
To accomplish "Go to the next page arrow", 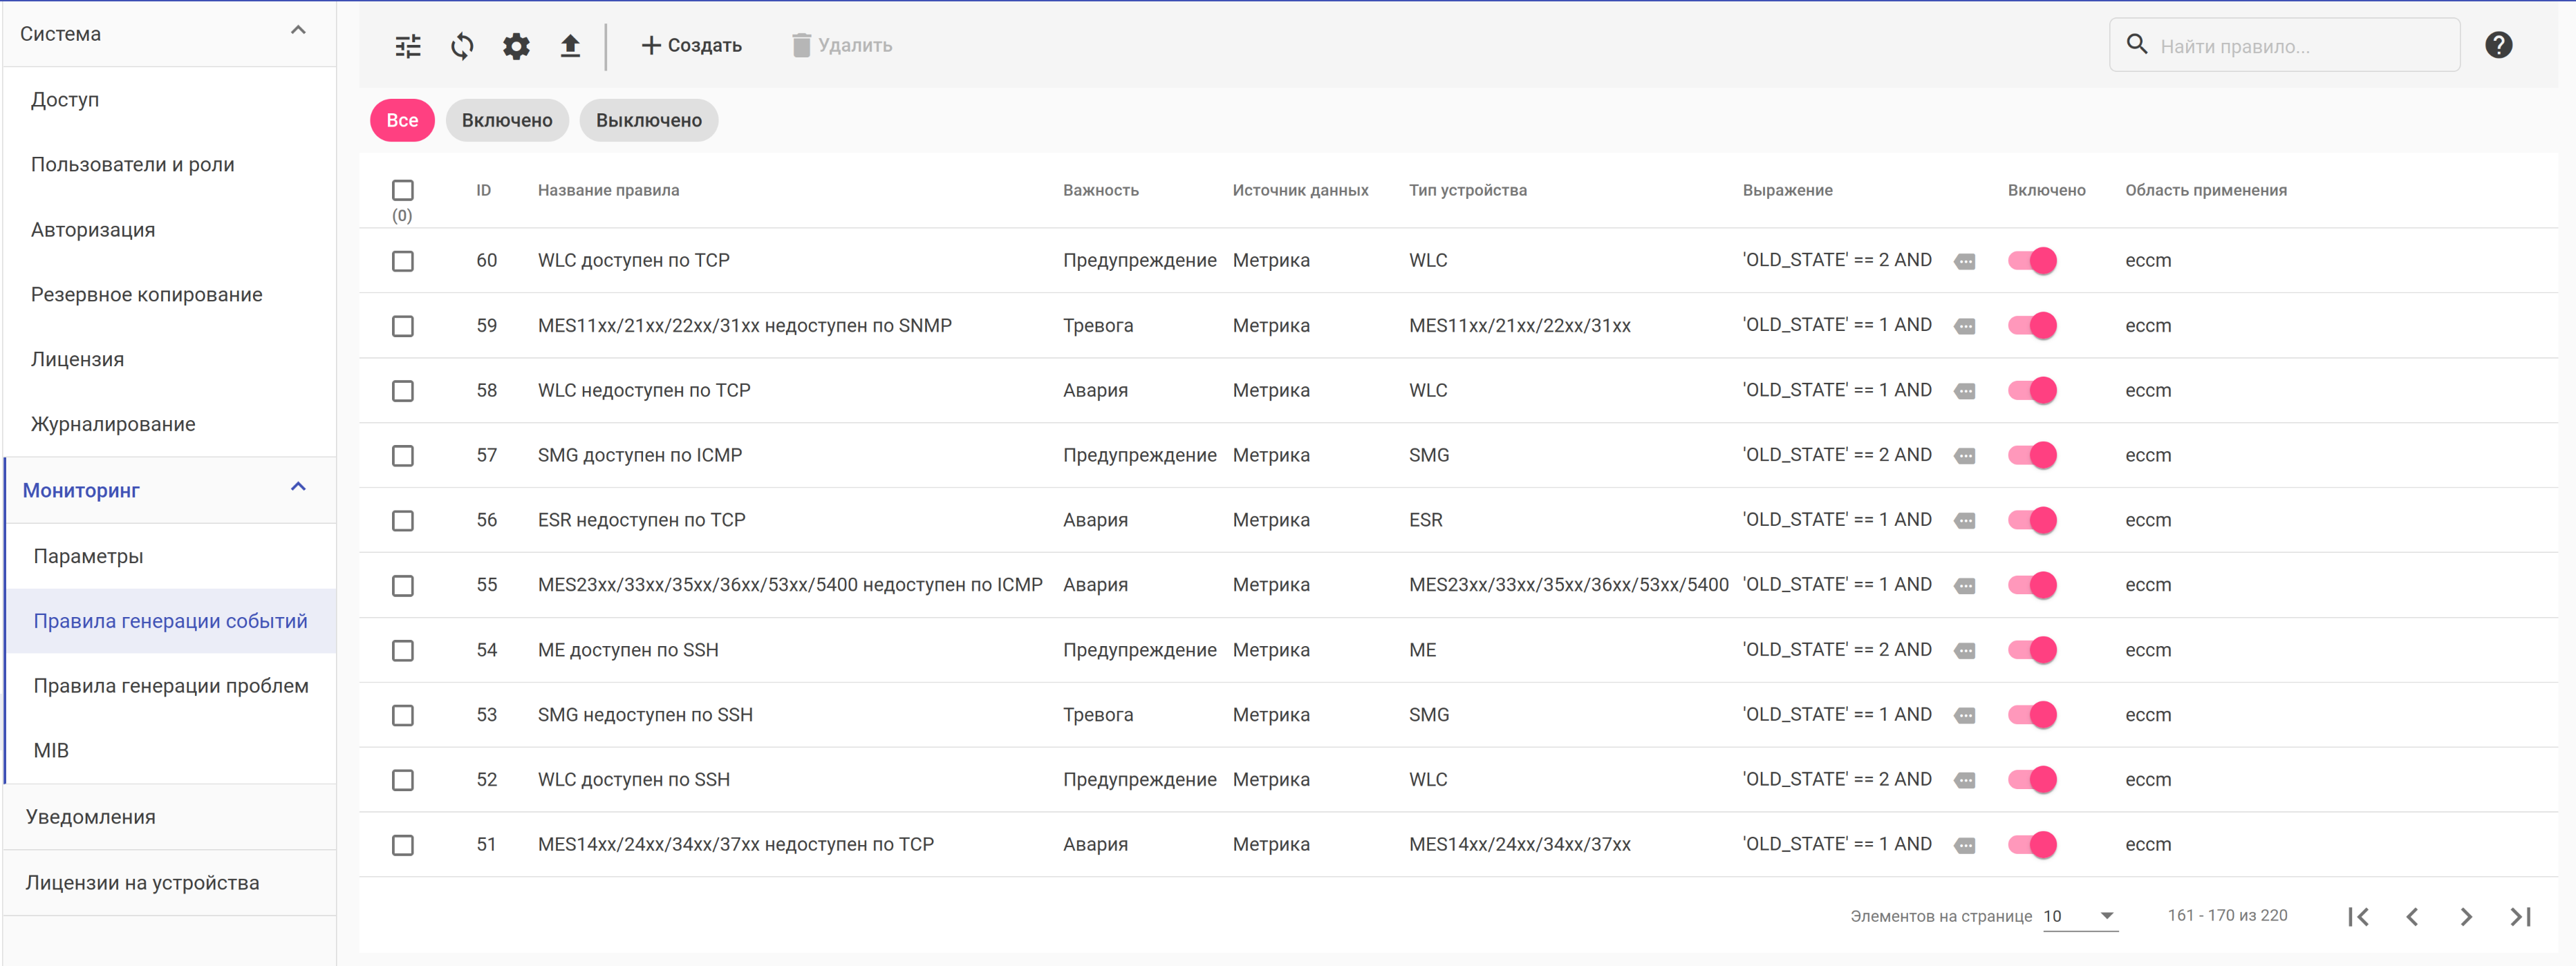I will coord(2465,916).
